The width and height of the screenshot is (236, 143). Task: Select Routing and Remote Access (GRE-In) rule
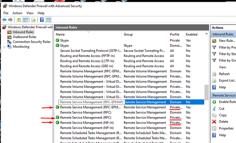[87, 66]
